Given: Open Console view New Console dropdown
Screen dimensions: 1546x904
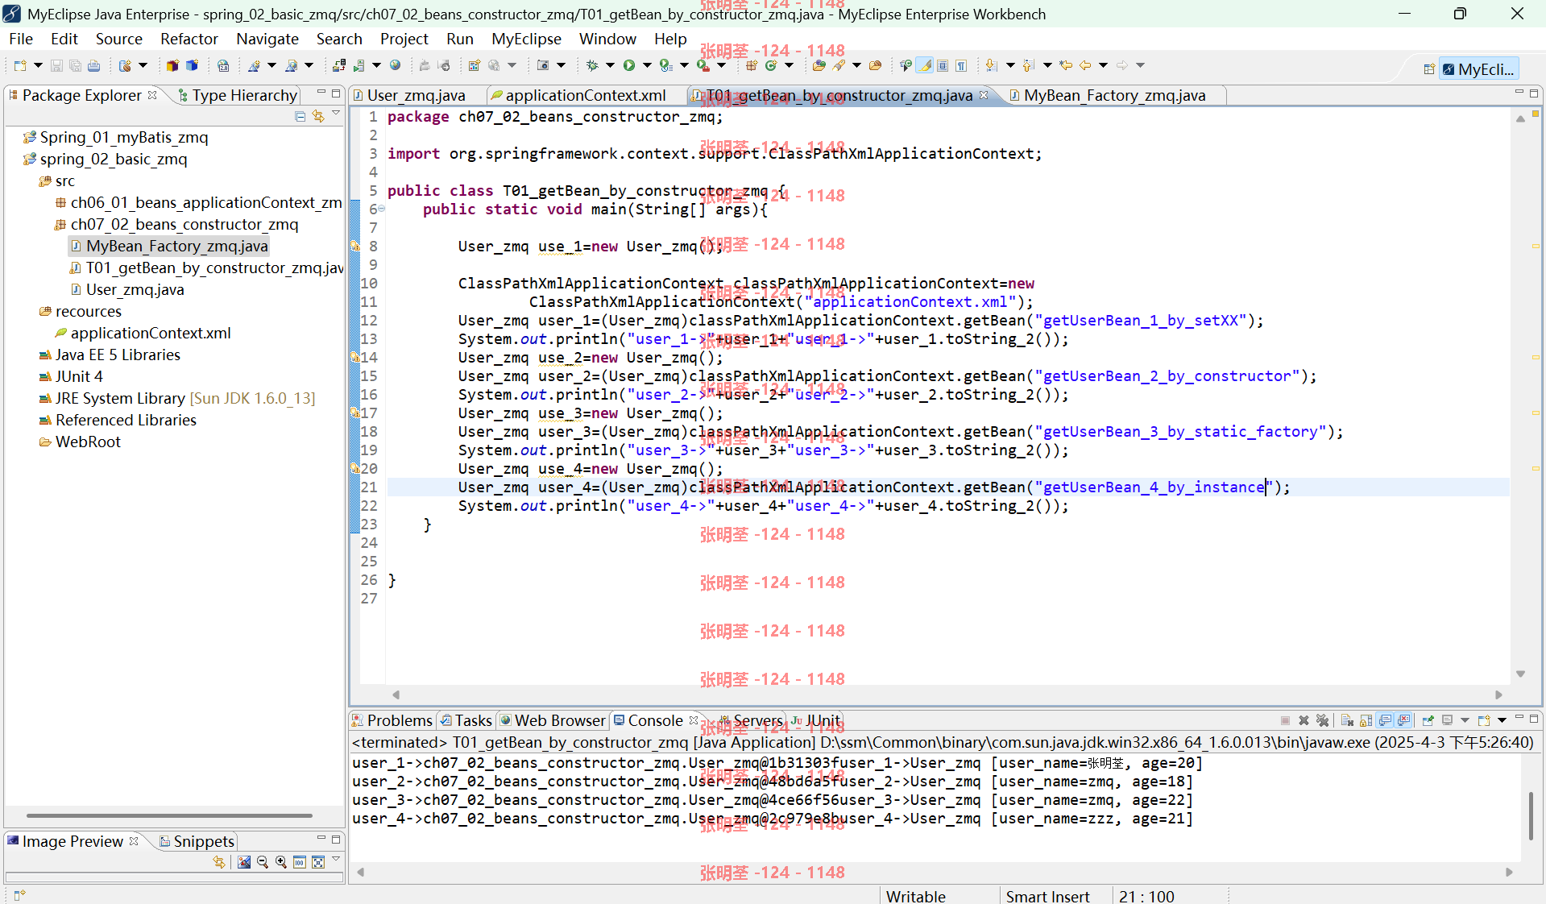Looking at the screenshot, I should click(x=1502, y=720).
